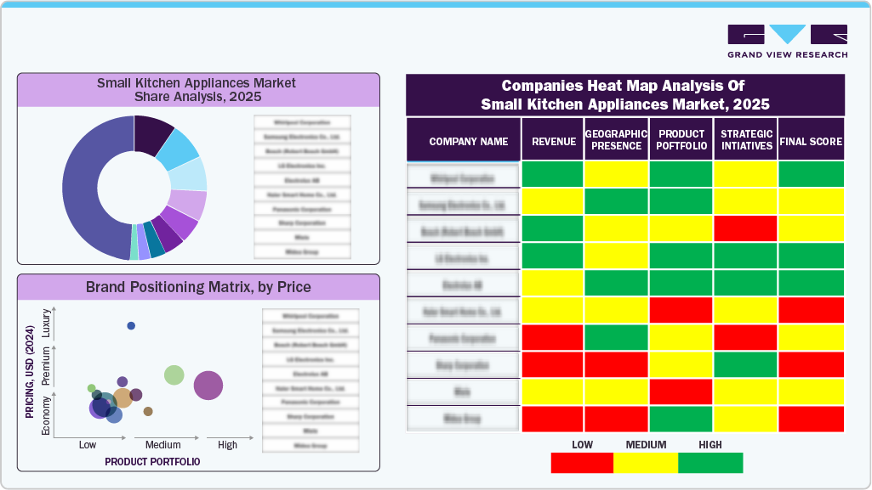Click the small brown bubble
This screenshot has height=490, width=872.
148,411
